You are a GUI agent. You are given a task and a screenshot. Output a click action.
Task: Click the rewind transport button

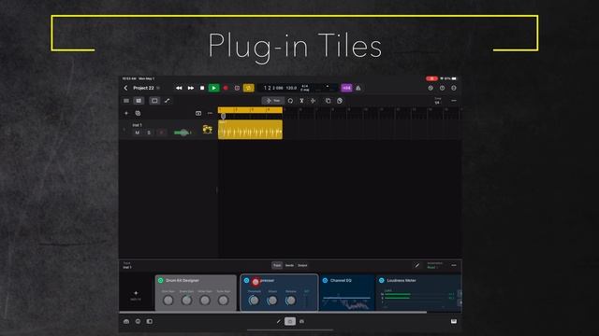179,88
